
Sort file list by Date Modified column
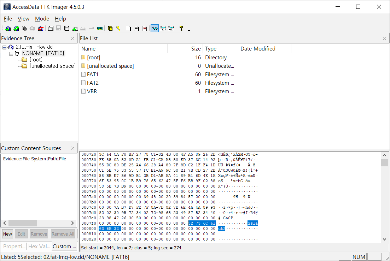(264, 49)
